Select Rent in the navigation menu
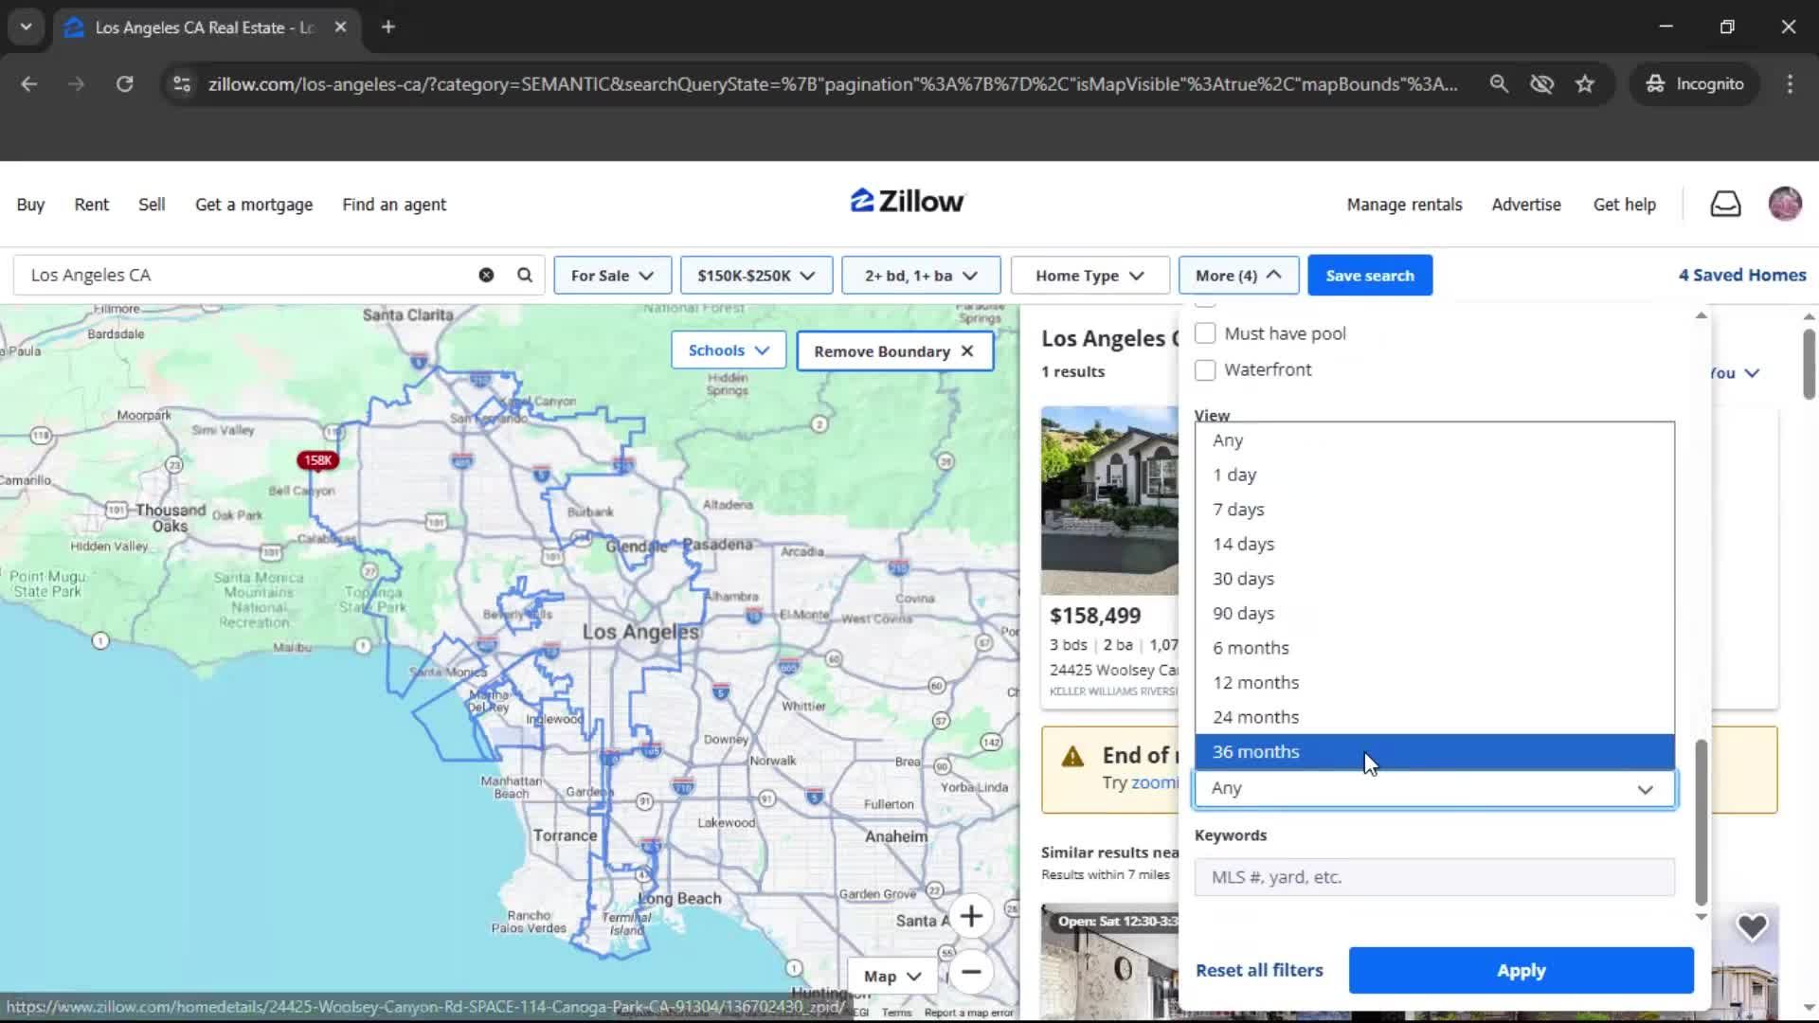Viewport: 1819px width, 1023px height. [91, 204]
